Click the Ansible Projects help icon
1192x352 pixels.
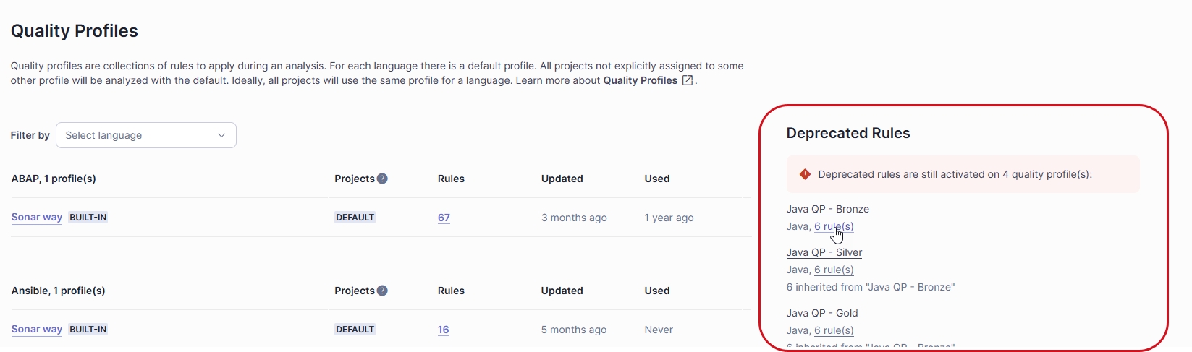tap(382, 291)
